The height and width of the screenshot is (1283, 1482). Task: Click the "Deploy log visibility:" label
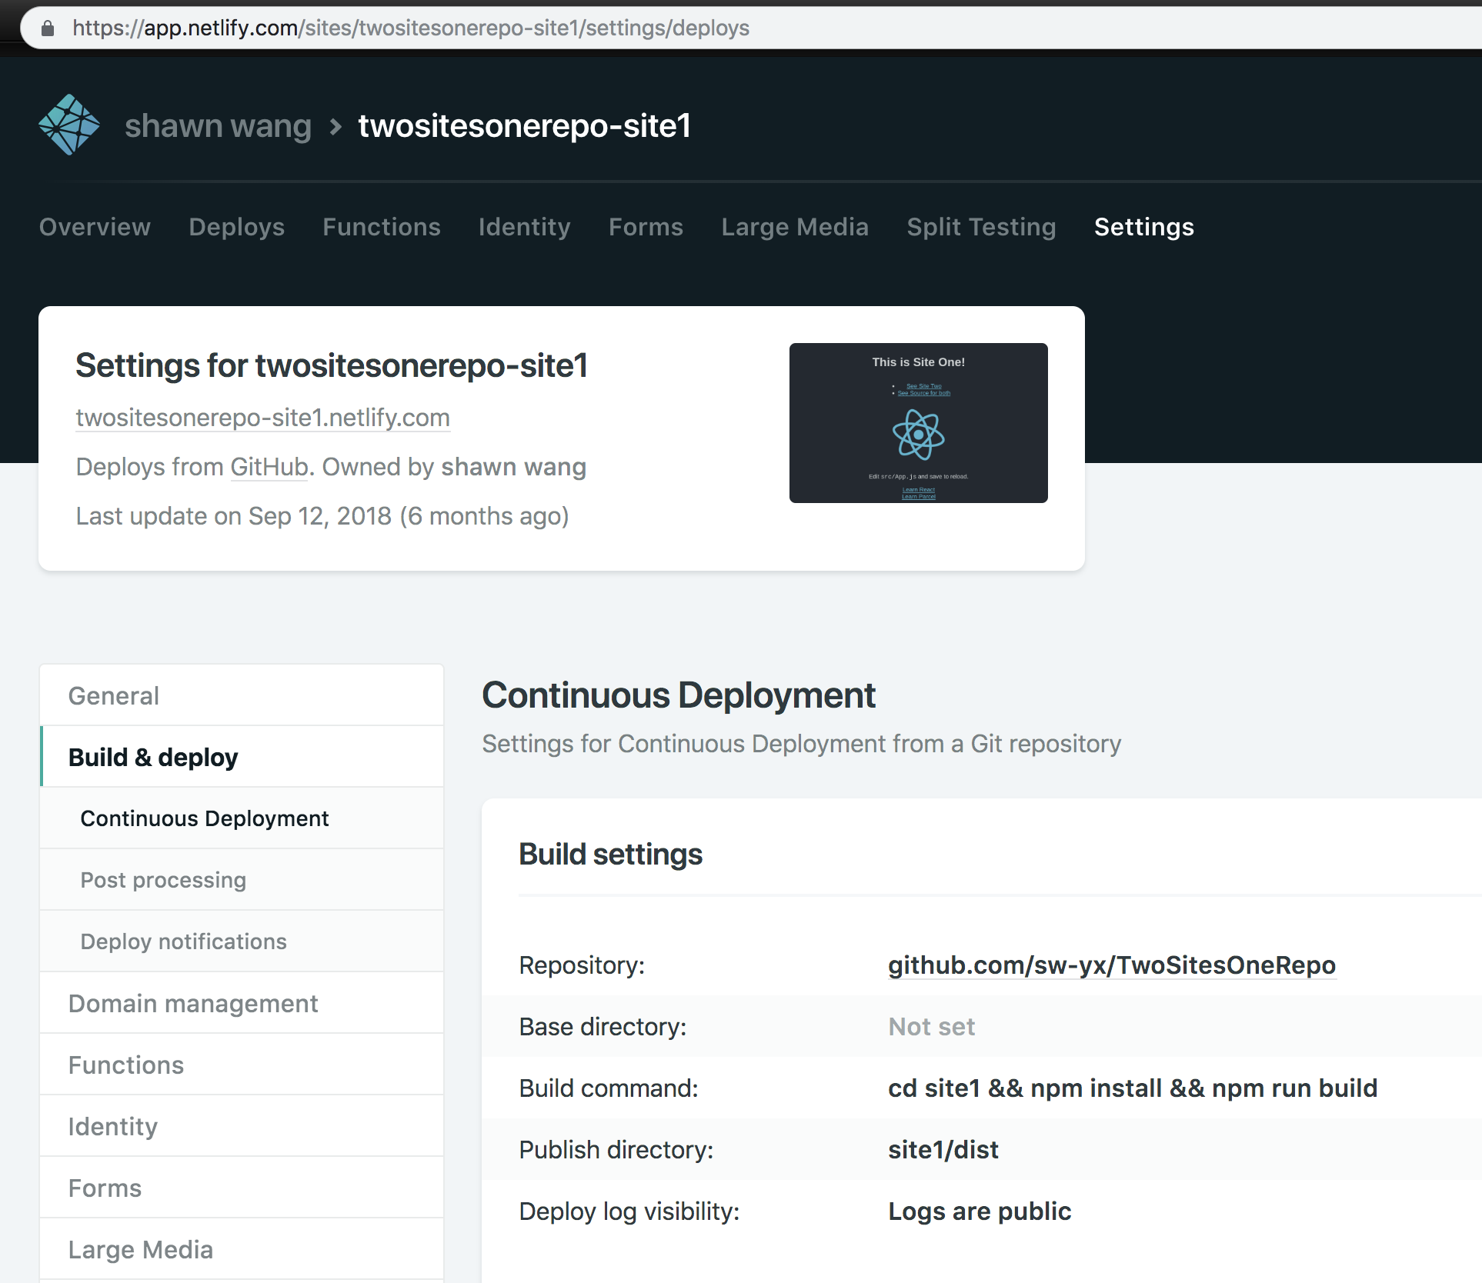(x=629, y=1211)
